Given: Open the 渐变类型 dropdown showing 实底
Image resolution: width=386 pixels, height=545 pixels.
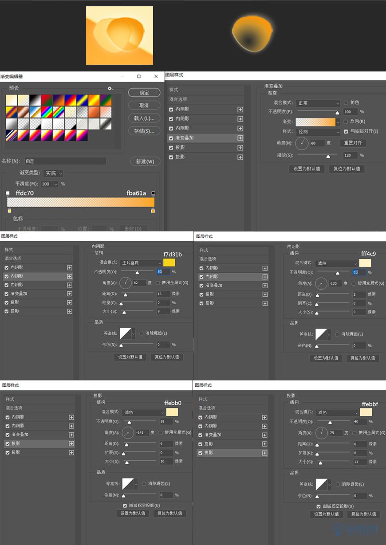Looking at the screenshot, I should (x=53, y=173).
